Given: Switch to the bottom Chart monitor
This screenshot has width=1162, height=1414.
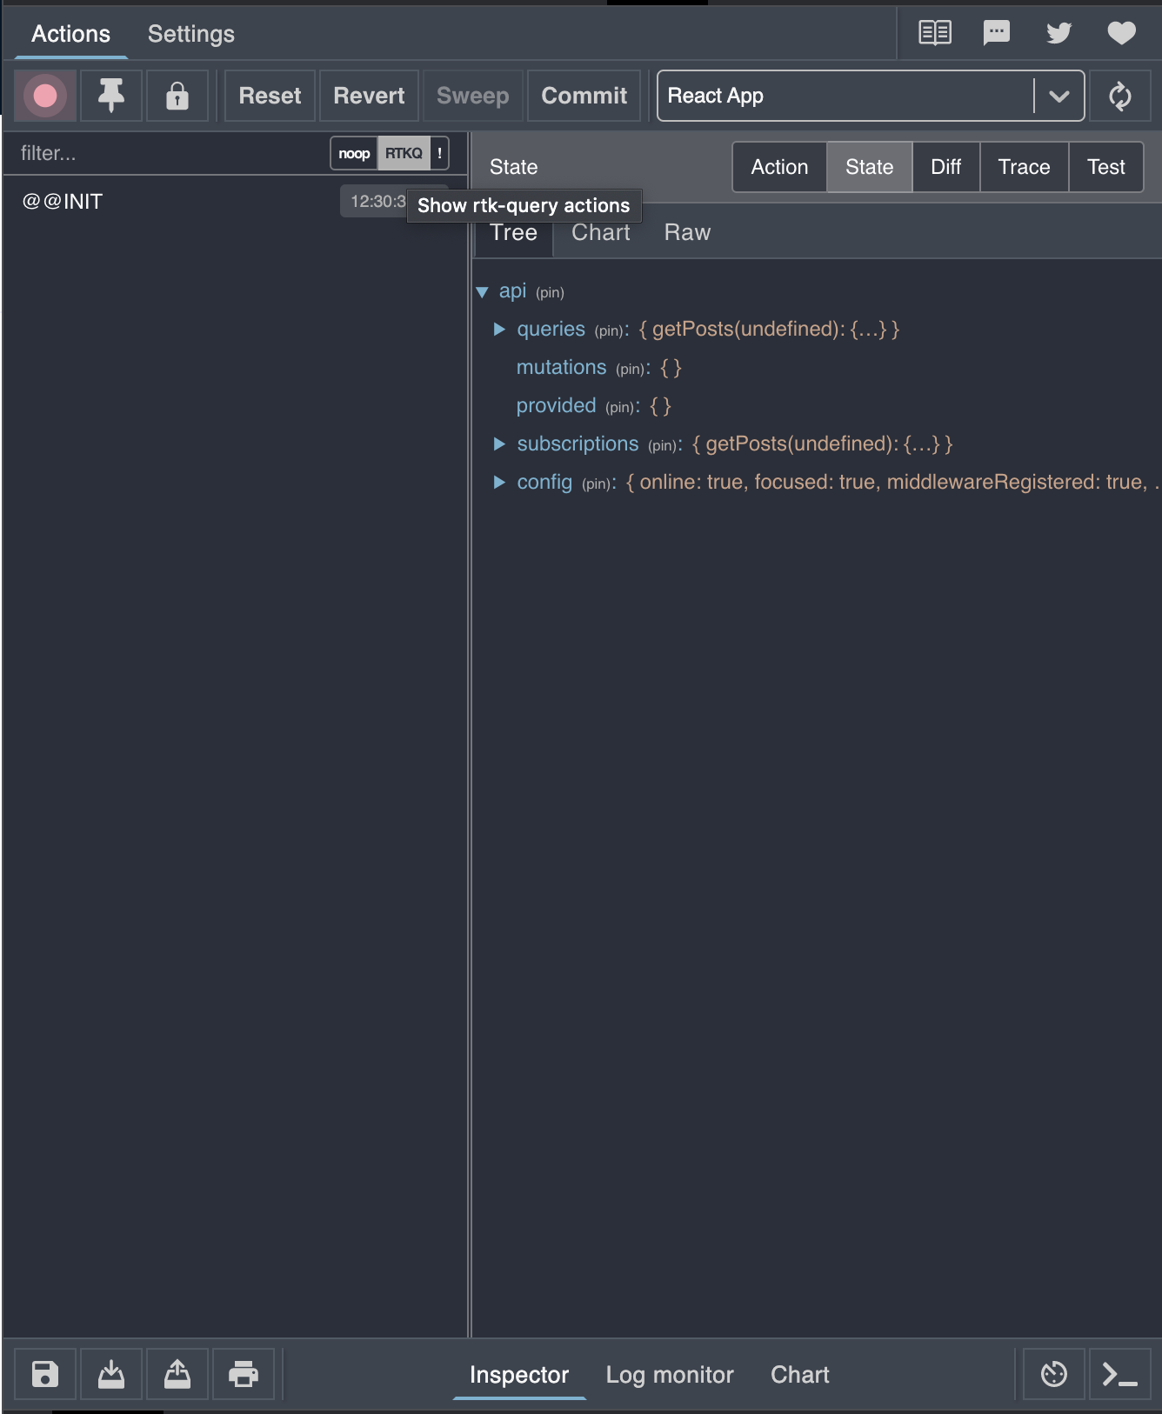Looking at the screenshot, I should pos(800,1375).
